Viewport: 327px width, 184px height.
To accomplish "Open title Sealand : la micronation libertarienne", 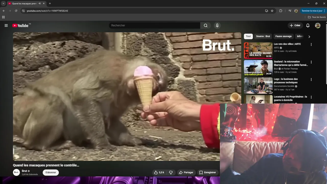I will coord(291,63).
